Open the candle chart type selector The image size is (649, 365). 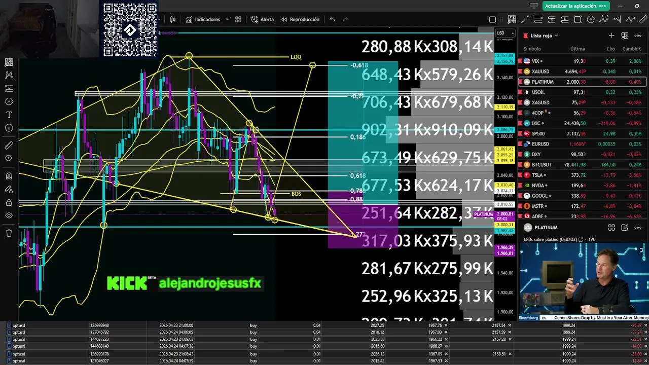(x=173, y=19)
